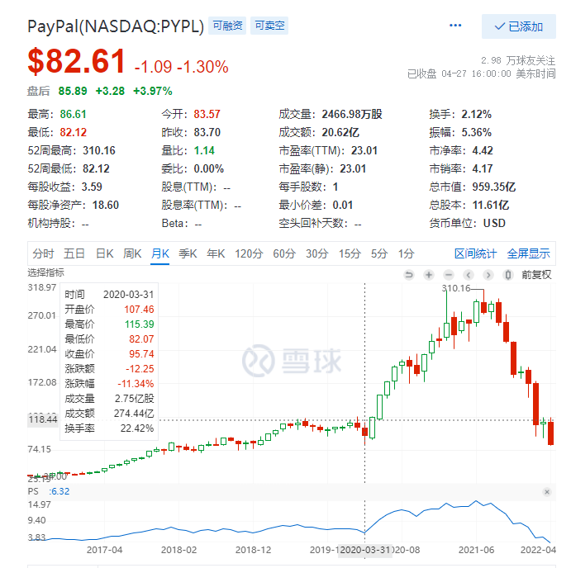Move chart left with back arrow
The image size is (571, 568).
tap(469, 275)
